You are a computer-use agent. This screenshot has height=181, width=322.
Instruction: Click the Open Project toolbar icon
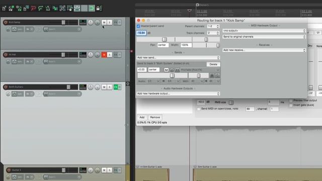[x=11, y=9]
